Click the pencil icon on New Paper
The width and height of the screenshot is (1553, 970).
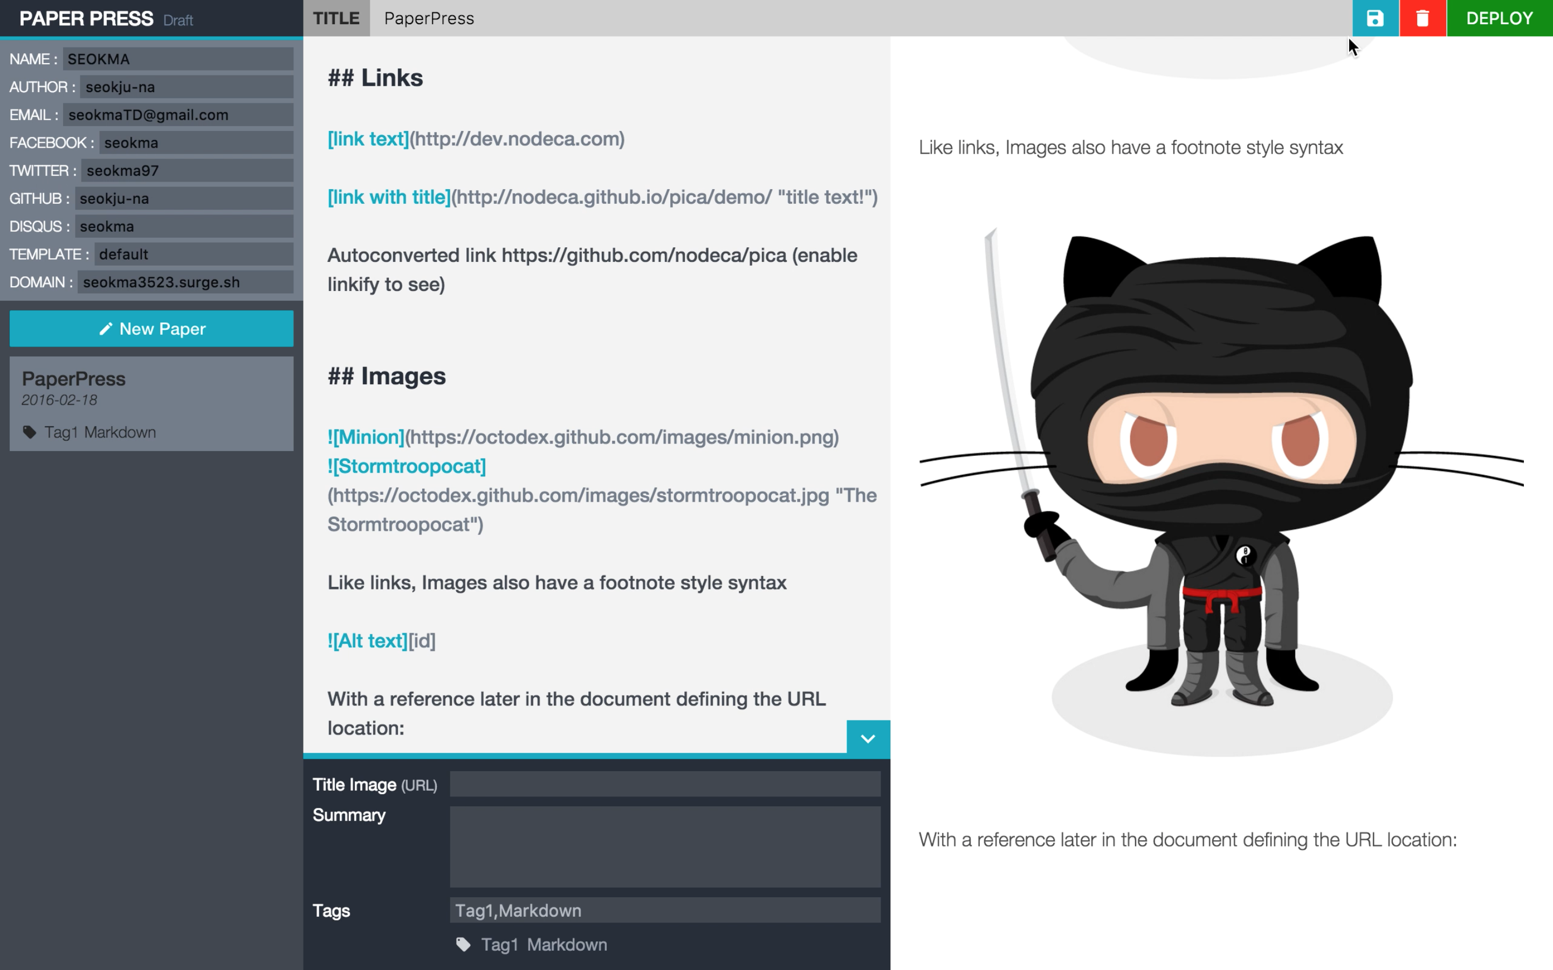point(106,329)
